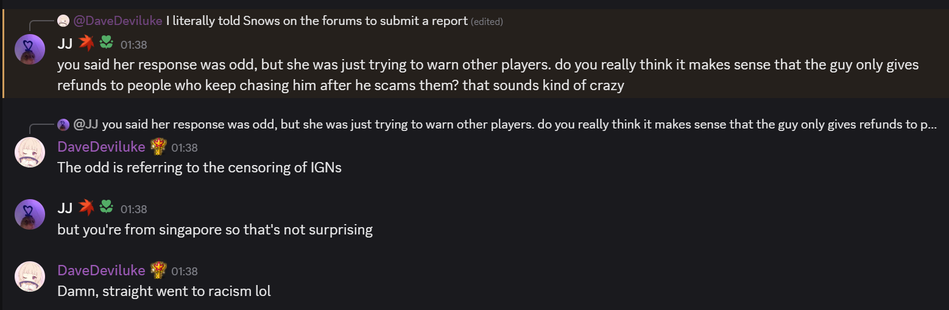Click the @DaveDeviluke mention in the reply preview
The height and width of the screenshot is (310, 949).
[x=118, y=21]
